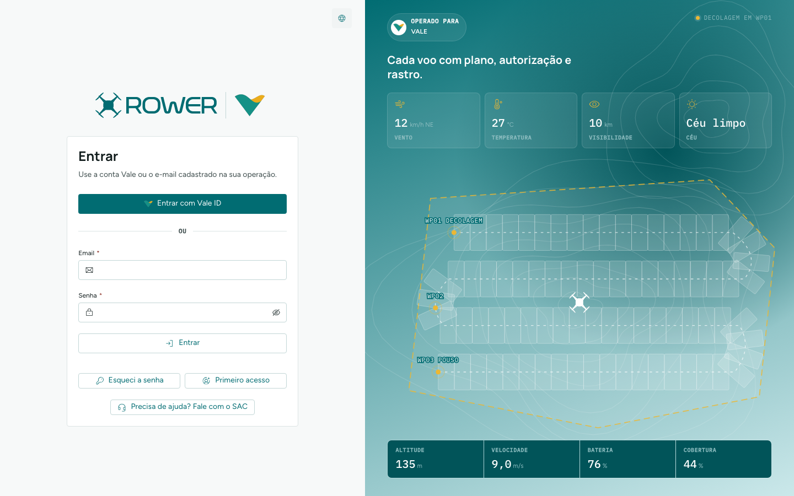
Task: Open Esqueci a senha
Action: [129, 381]
